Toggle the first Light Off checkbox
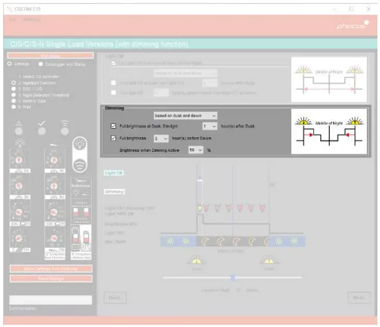Viewport: 380px width, 327px height. 113,63
